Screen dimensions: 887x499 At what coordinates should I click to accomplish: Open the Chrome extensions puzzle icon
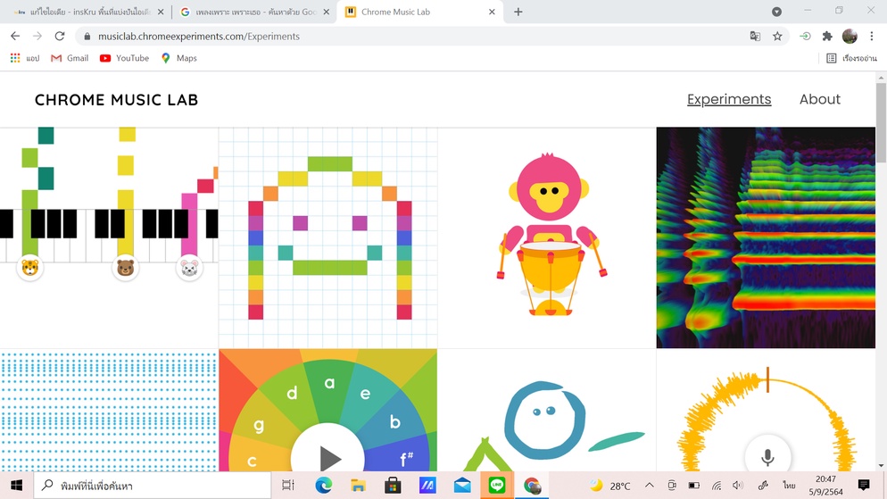point(827,37)
